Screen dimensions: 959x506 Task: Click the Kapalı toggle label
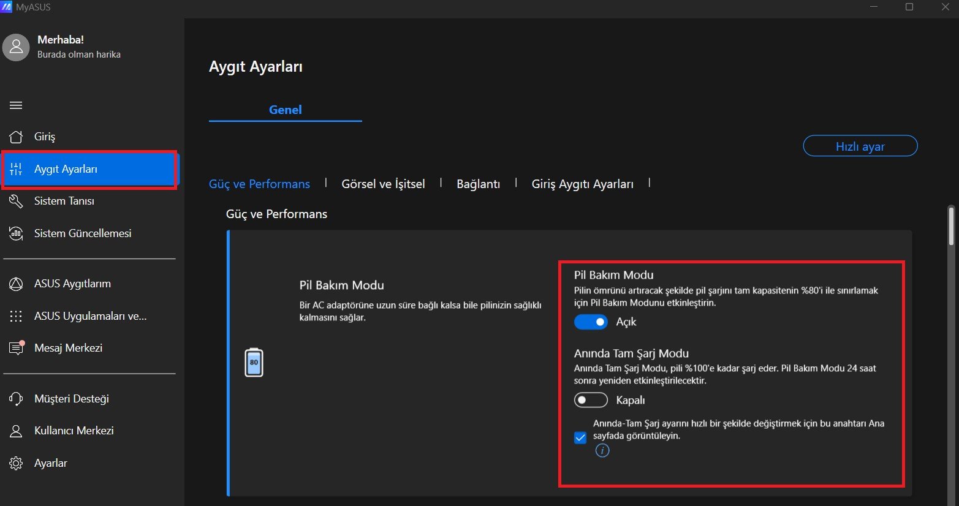coord(631,400)
